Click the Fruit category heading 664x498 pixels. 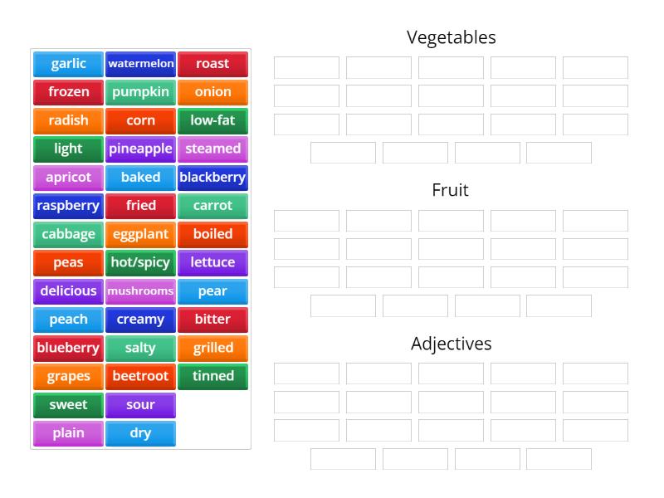coord(450,190)
